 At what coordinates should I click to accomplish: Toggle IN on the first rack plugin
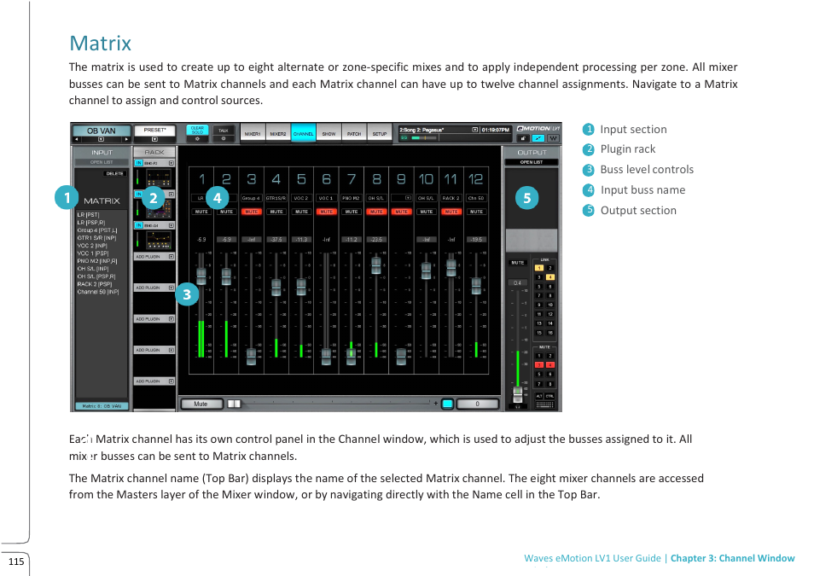(x=138, y=163)
